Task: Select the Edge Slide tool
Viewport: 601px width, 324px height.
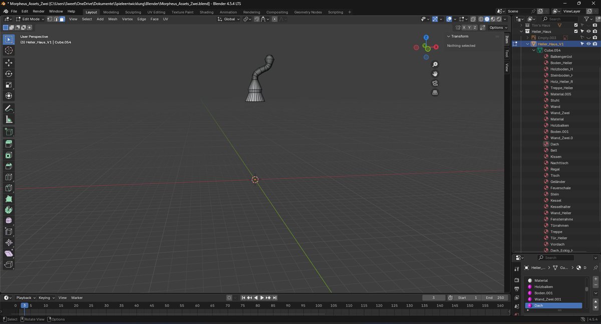Action: [x=9, y=231]
